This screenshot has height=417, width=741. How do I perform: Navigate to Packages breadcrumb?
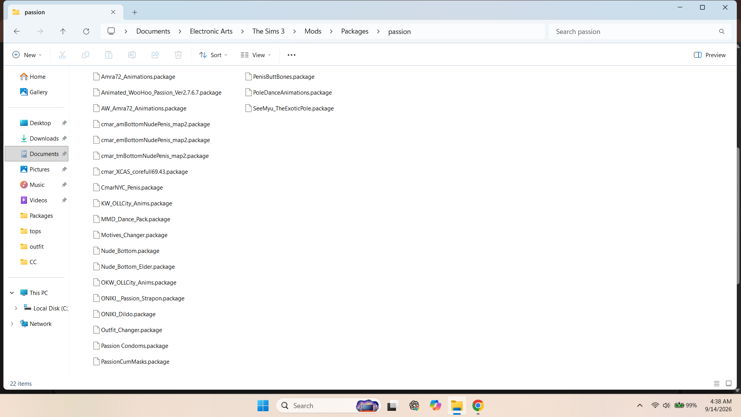click(355, 31)
